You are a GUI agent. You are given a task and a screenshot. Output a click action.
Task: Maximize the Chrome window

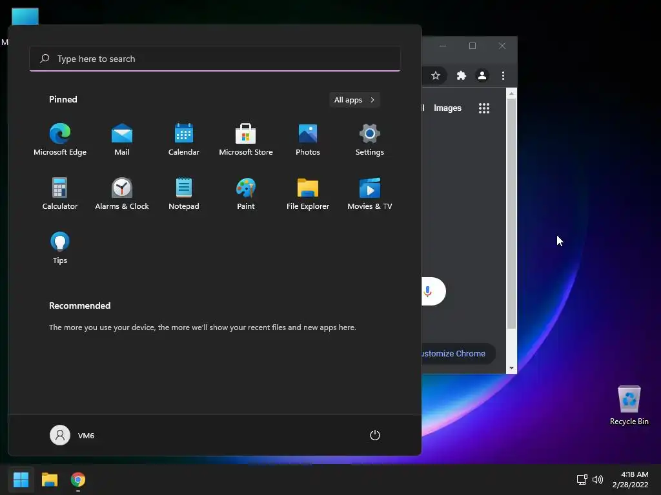[x=473, y=46]
